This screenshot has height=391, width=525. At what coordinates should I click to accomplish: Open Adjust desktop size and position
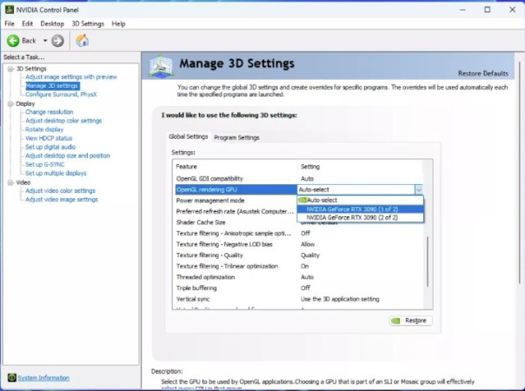click(x=68, y=156)
